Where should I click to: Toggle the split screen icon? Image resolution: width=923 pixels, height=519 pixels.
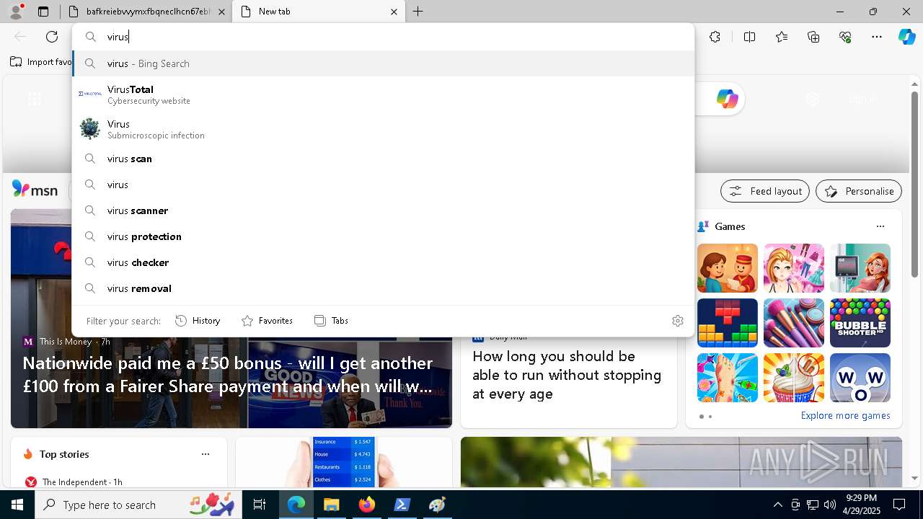coord(749,37)
